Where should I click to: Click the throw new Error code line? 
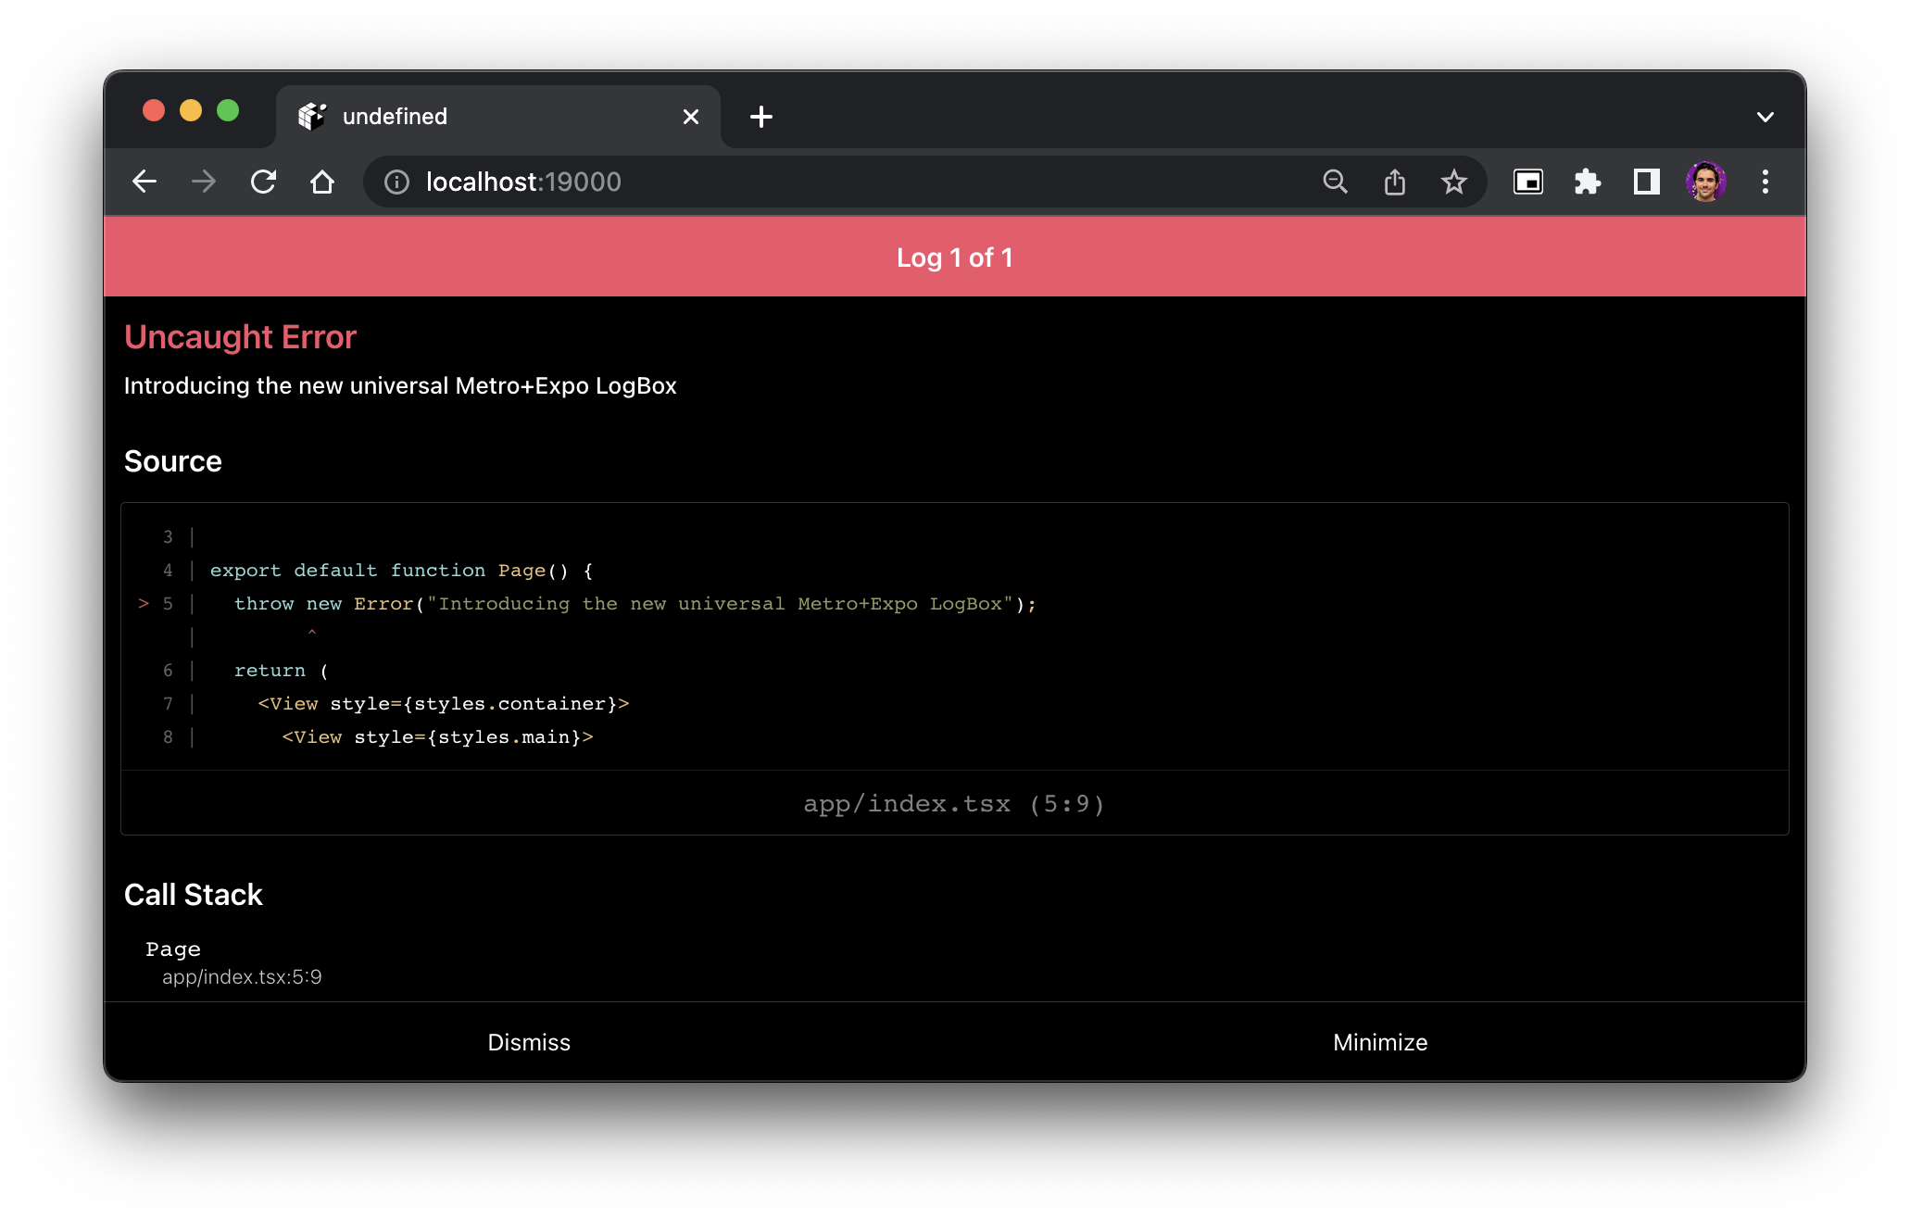point(635,604)
